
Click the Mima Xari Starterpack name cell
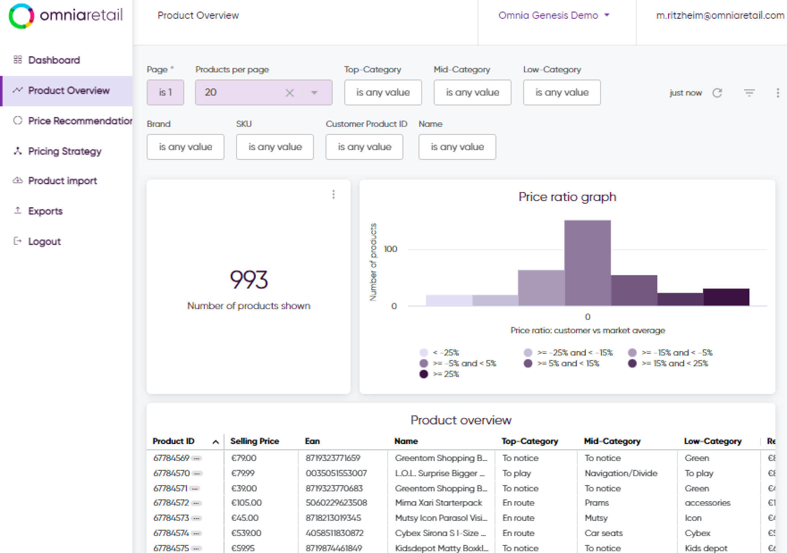point(439,503)
